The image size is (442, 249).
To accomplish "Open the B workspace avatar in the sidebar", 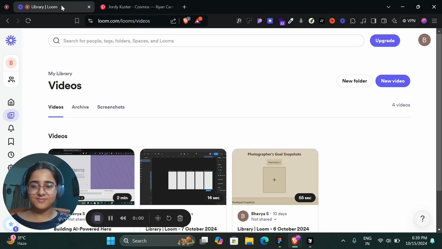I will click(11, 63).
